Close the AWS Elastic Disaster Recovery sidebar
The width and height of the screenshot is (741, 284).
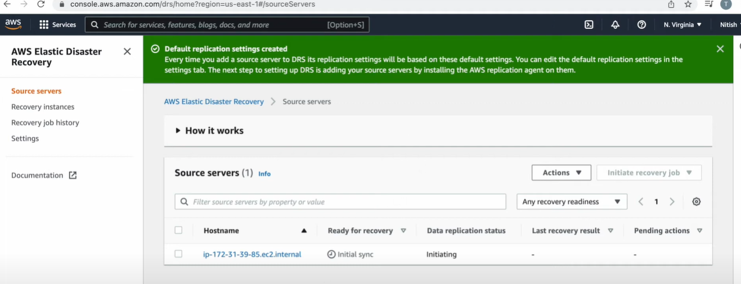[127, 52]
